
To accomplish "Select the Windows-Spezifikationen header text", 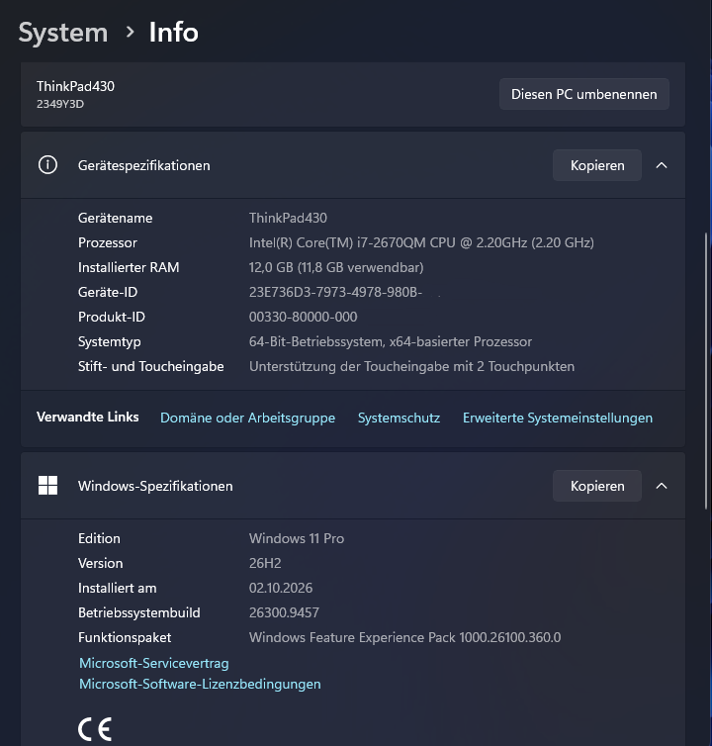I will coord(155,486).
